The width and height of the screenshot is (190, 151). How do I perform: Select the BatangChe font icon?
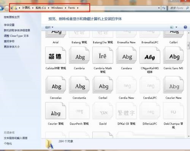click(103, 35)
